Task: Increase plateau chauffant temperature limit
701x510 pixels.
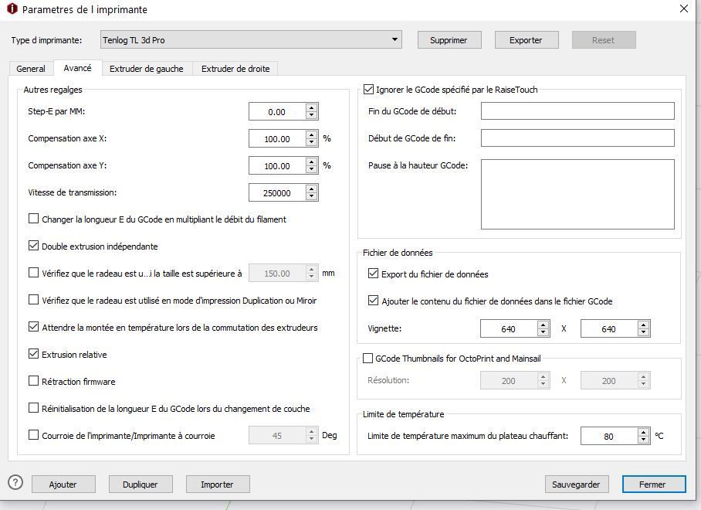Action: click(643, 432)
